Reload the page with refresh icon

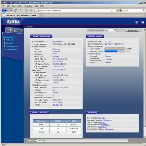(x=16, y=10)
